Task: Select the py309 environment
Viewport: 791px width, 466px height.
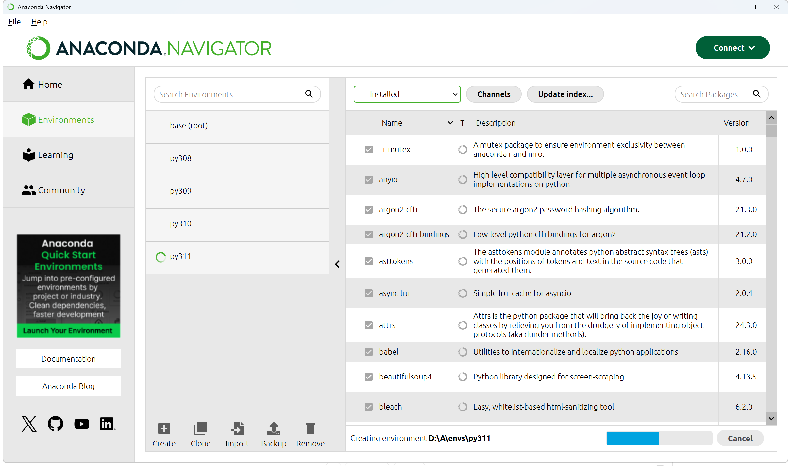Action: click(237, 192)
